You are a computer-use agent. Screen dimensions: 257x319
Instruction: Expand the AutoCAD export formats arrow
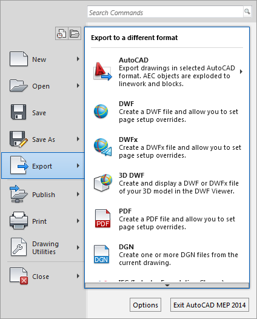tap(241, 72)
